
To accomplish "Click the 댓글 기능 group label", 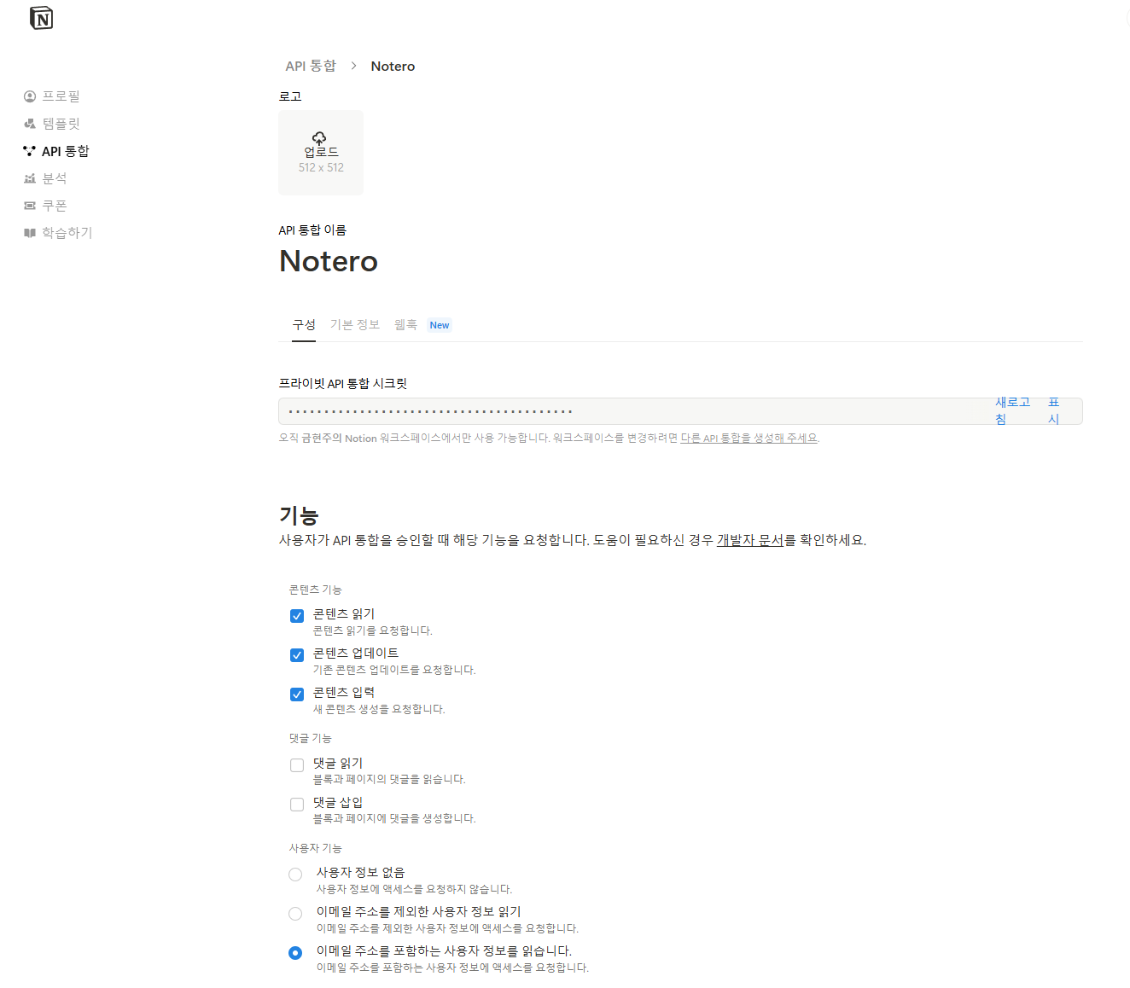I will [x=310, y=738].
